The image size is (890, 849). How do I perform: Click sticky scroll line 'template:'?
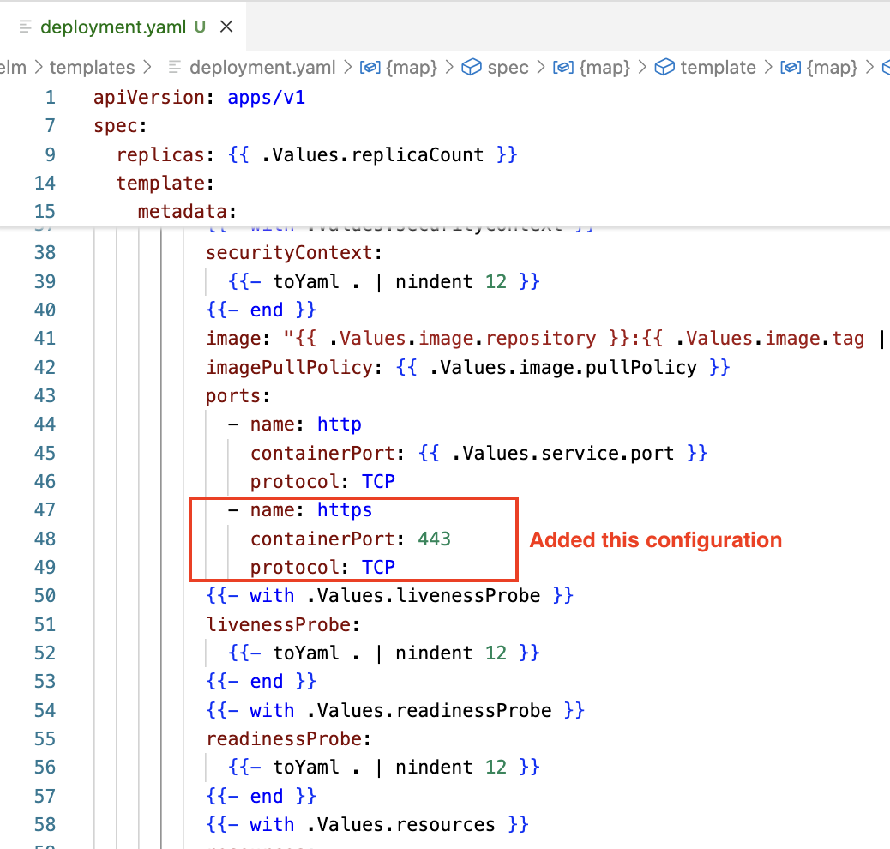[165, 184]
